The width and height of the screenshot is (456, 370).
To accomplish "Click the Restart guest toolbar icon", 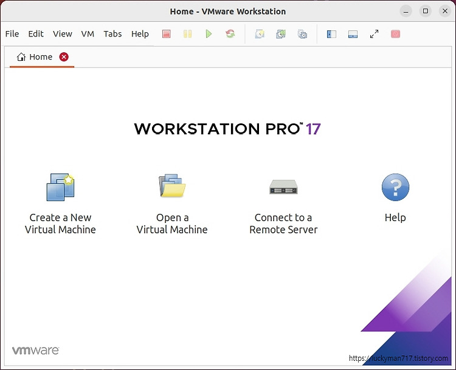I will (x=230, y=33).
